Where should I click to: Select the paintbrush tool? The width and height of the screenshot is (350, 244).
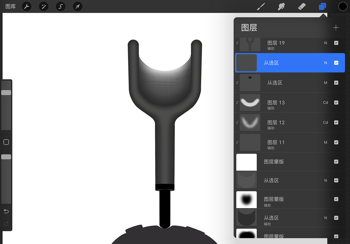(261, 6)
